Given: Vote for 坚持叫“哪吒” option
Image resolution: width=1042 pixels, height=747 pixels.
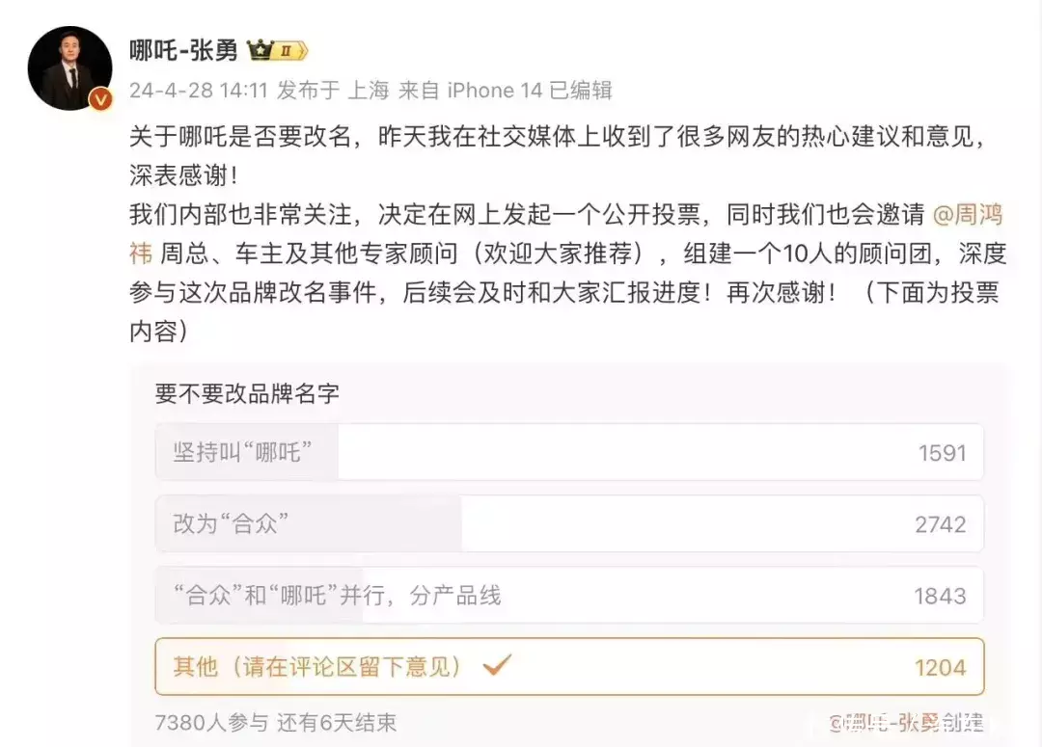Looking at the screenshot, I should (569, 452).
